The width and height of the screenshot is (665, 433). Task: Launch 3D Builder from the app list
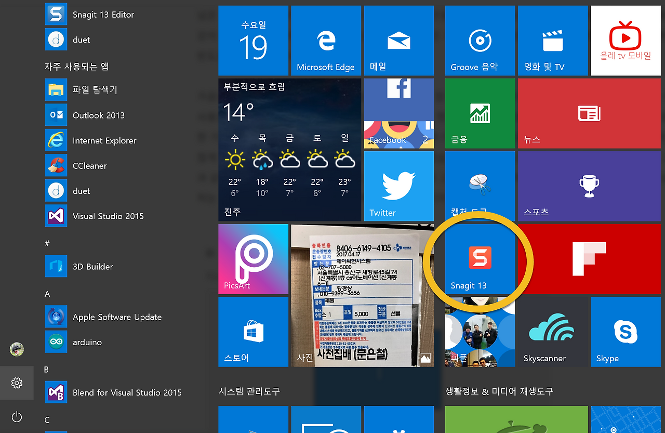pos(79,266)
